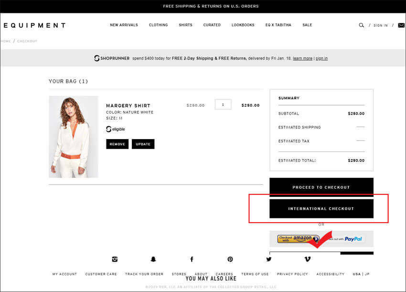Checkout with Amazon button
The height and width of the screenshot is (292, 406).
point(298,238)
